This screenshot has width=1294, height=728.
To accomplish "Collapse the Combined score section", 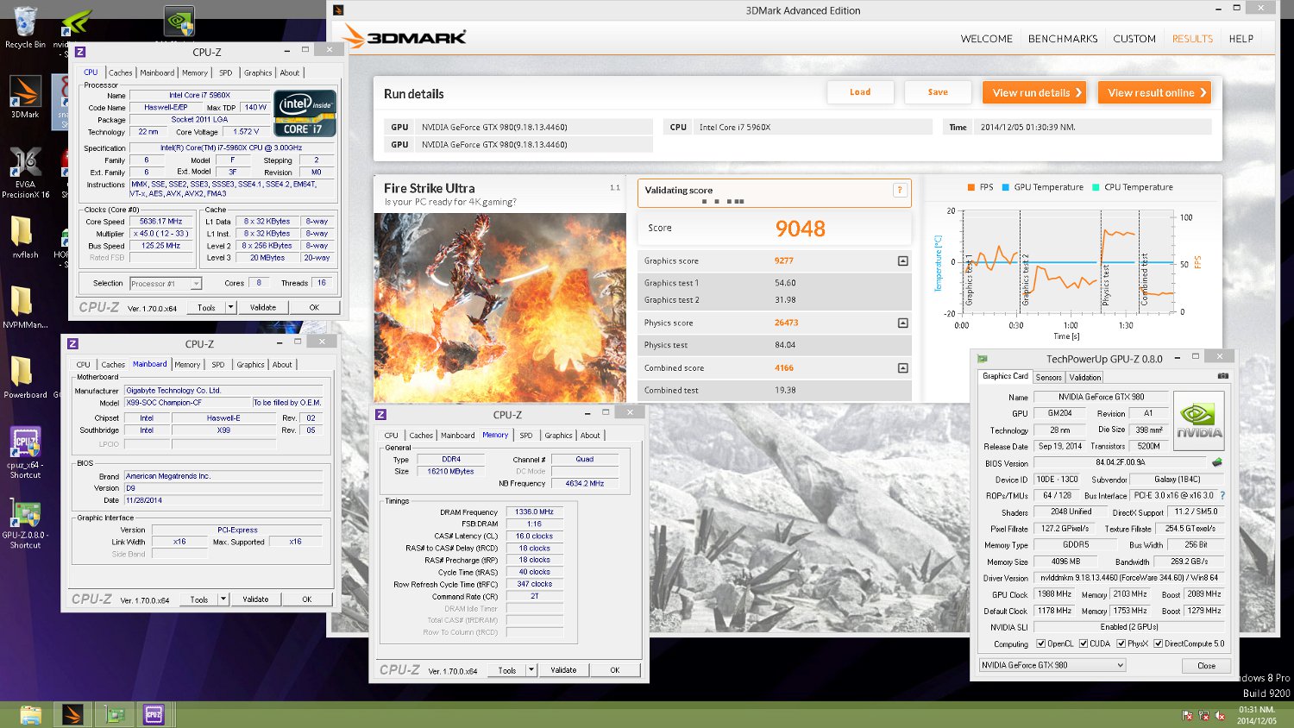I will click(902, 367).
